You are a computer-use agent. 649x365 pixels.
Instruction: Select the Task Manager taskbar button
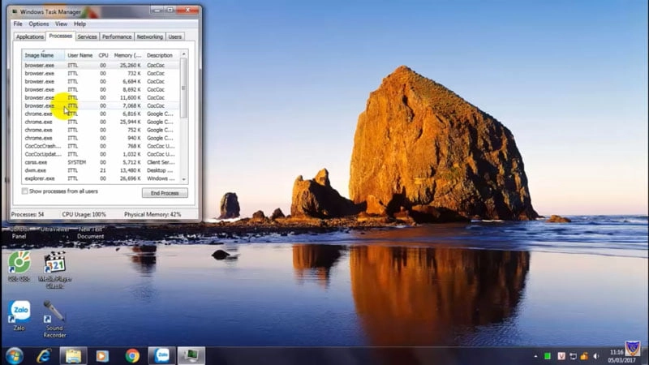pos(191,356)
